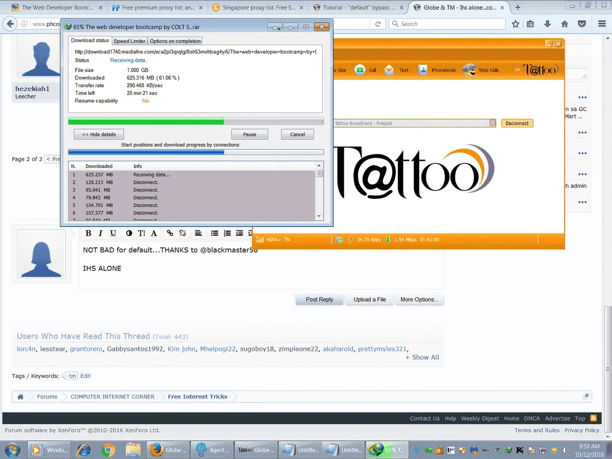This screenshot has height=459, width=612.
Task: Click the Firefox bookmark star icon
Action: pos(516,24)
